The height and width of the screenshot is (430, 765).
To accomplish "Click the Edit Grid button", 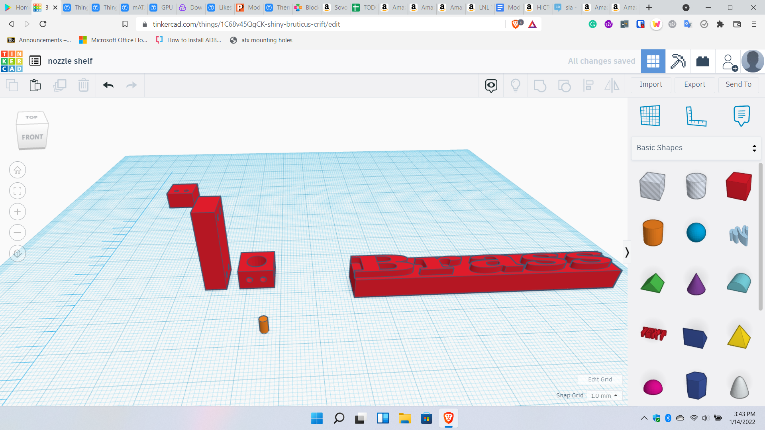I will click(600, 379).
